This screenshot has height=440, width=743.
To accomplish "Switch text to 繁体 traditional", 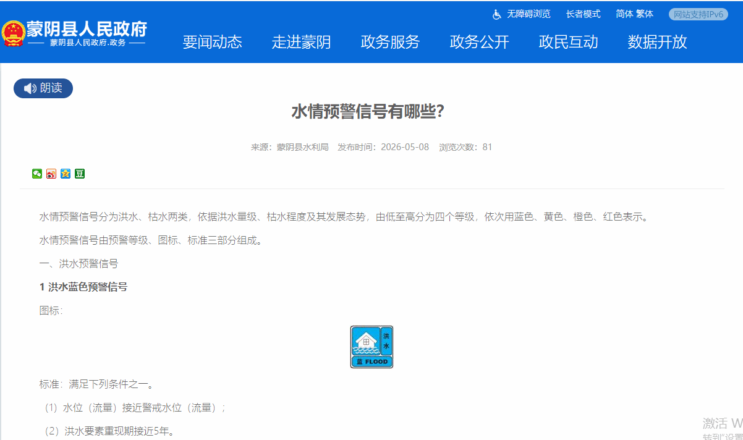I will (645, 14).
